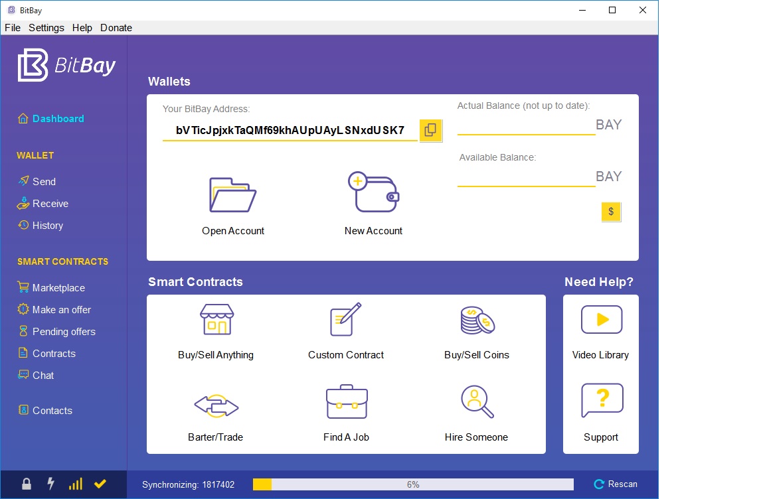
Task: Open Buy/Sell Anything shop icon
Action: (x=216, y=319)
